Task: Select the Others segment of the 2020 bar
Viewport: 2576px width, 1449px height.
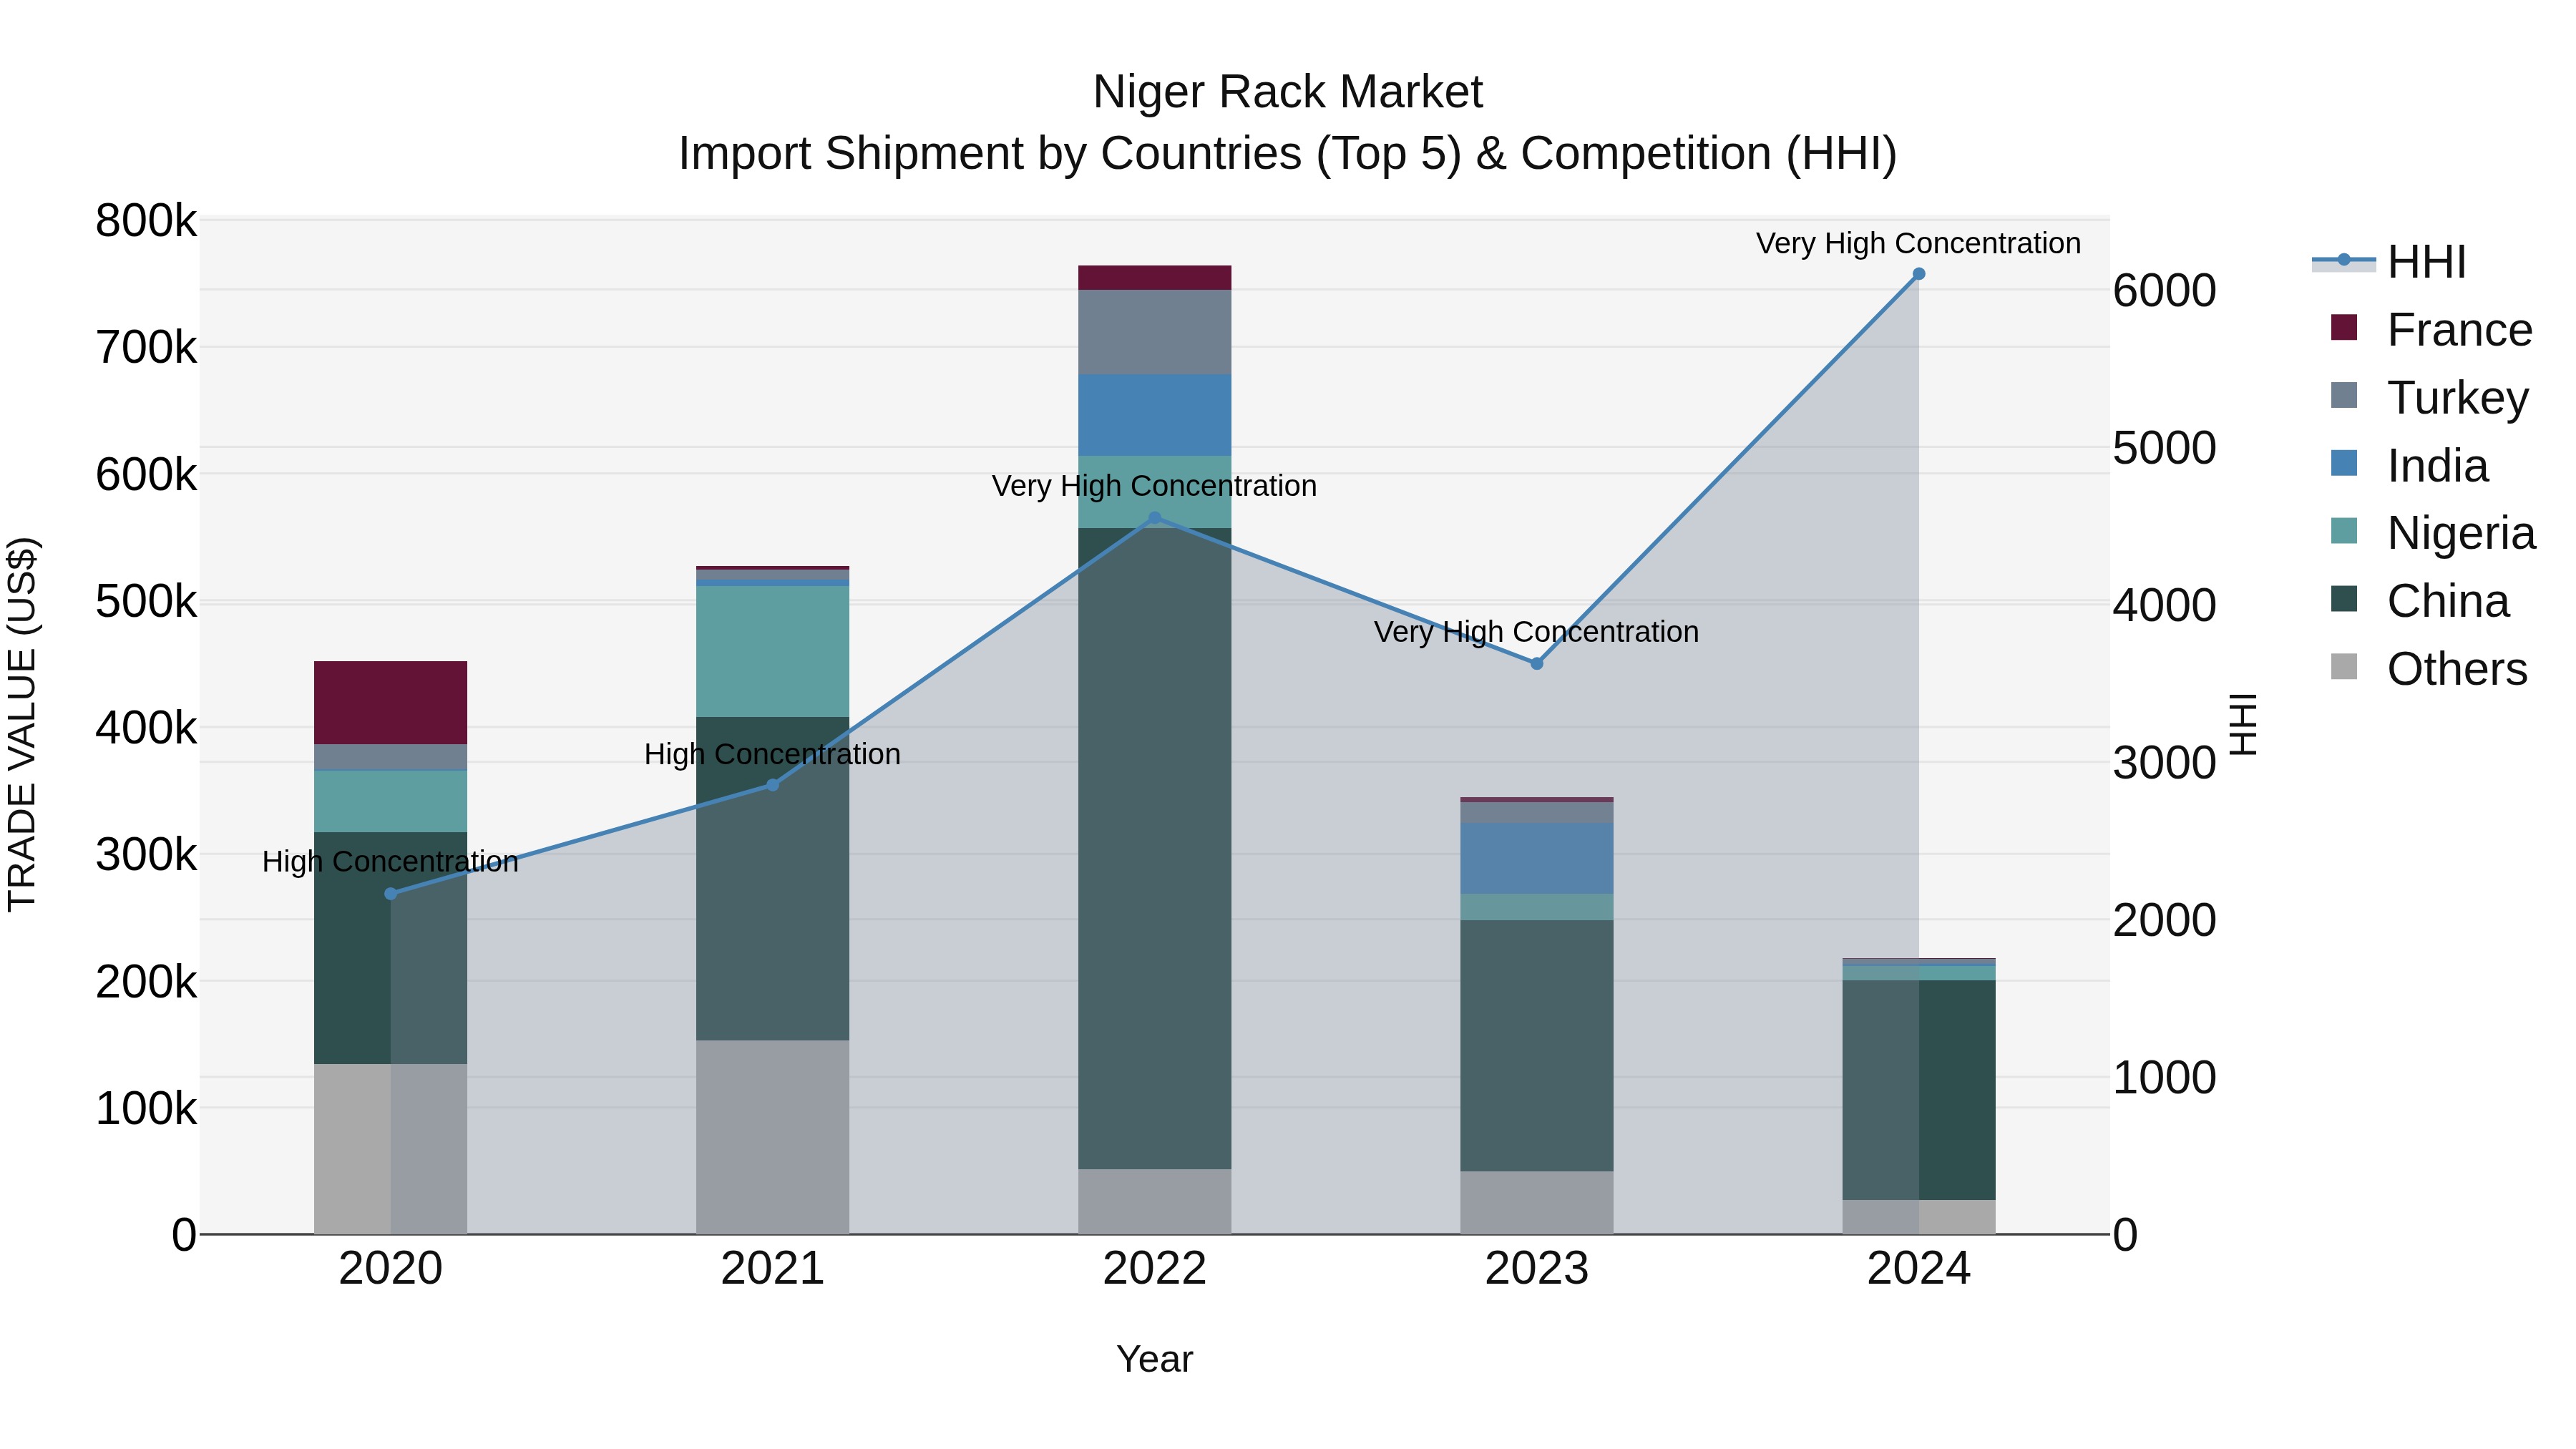Action: (391, 1150)
